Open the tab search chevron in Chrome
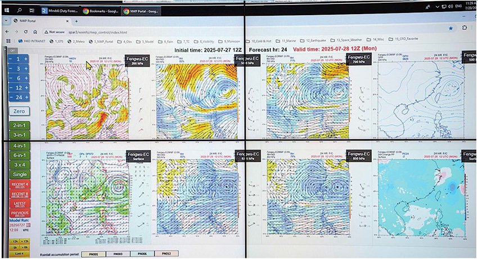Image resolution: width=478 pixels, height=259 pixels. click(7, 21)
